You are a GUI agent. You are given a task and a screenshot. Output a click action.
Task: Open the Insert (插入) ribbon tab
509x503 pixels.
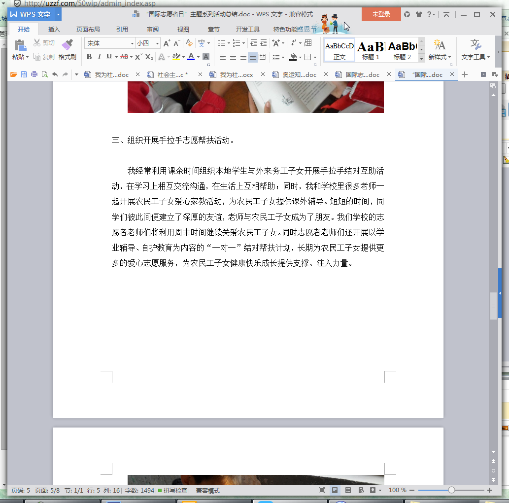[x=54, y=29]
